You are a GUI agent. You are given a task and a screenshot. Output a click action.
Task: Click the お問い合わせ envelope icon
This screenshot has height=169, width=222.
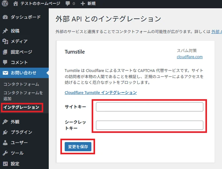click(x=5, y=73)
